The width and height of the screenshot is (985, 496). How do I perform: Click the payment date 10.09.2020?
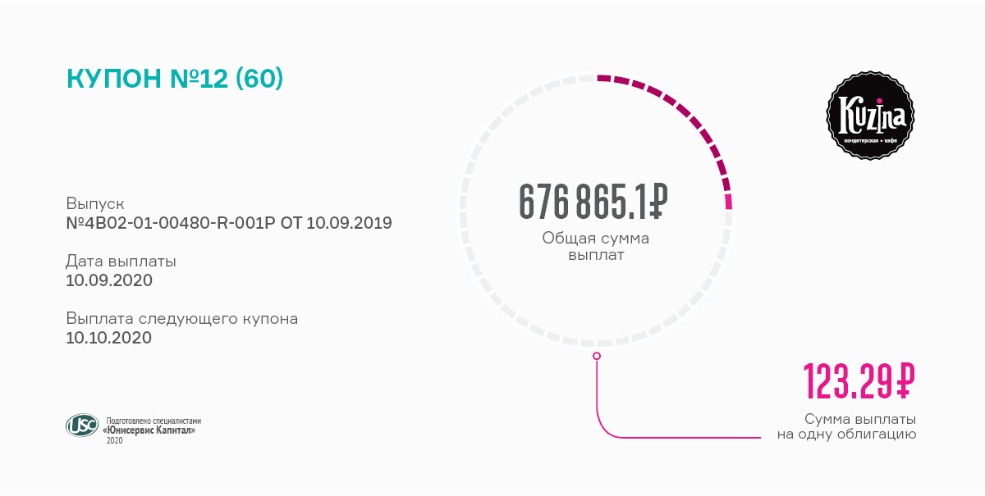108,280
